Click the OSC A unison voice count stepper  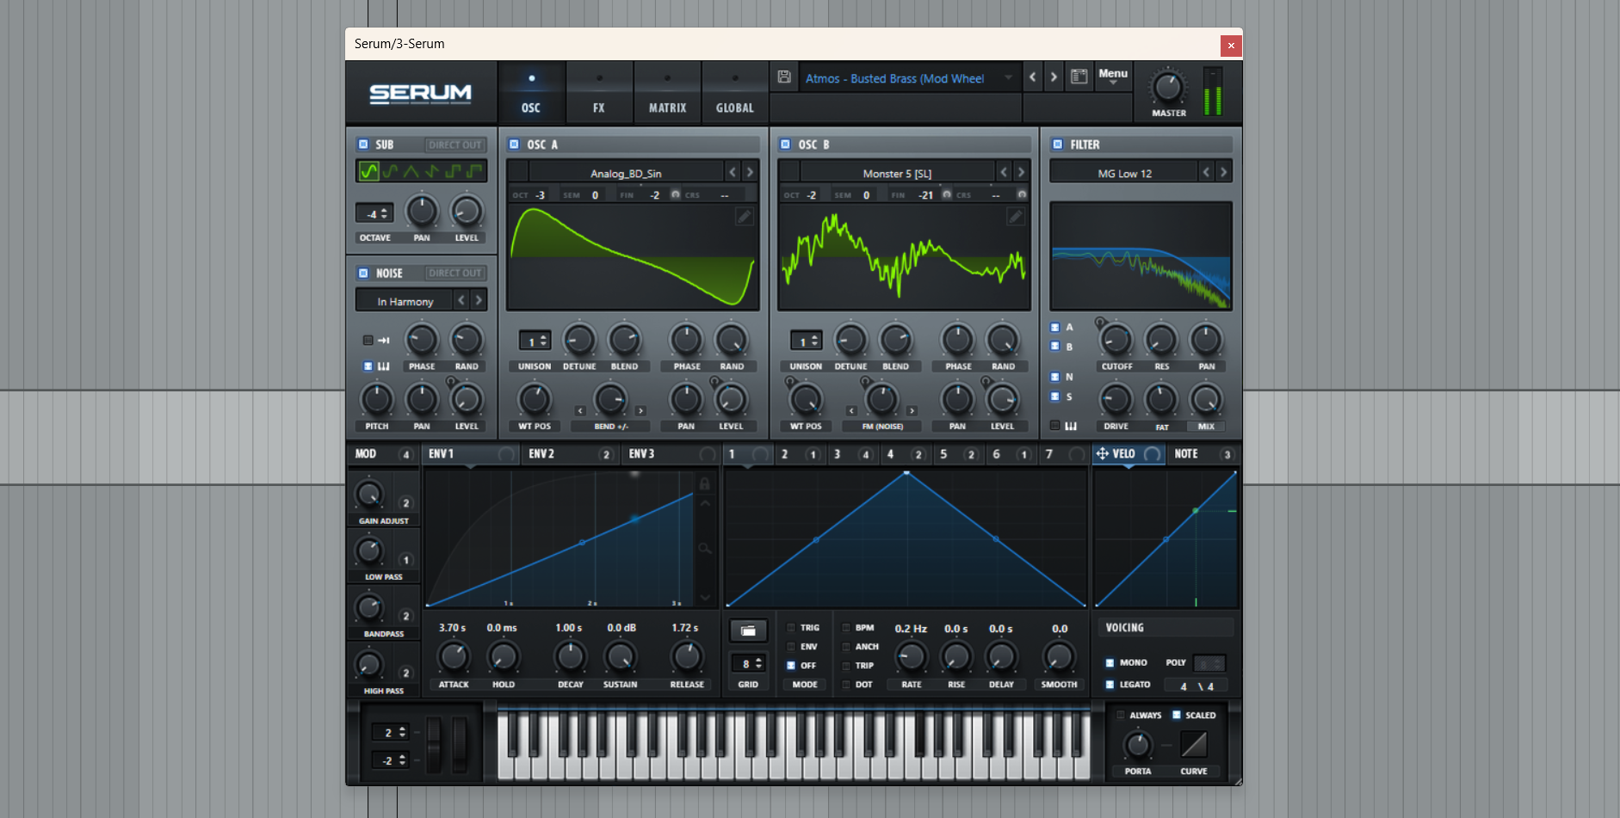click(543, 341)
